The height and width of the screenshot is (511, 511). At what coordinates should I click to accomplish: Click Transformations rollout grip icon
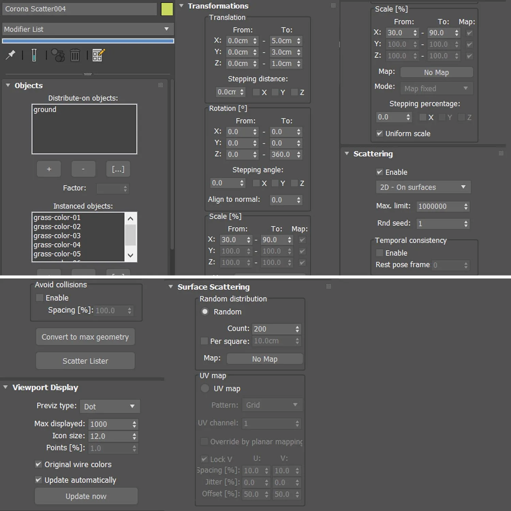[333, 5]
